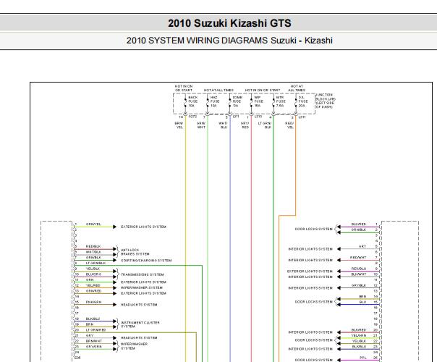
Task: Click the WIP FUSE label
Action: 258,102
